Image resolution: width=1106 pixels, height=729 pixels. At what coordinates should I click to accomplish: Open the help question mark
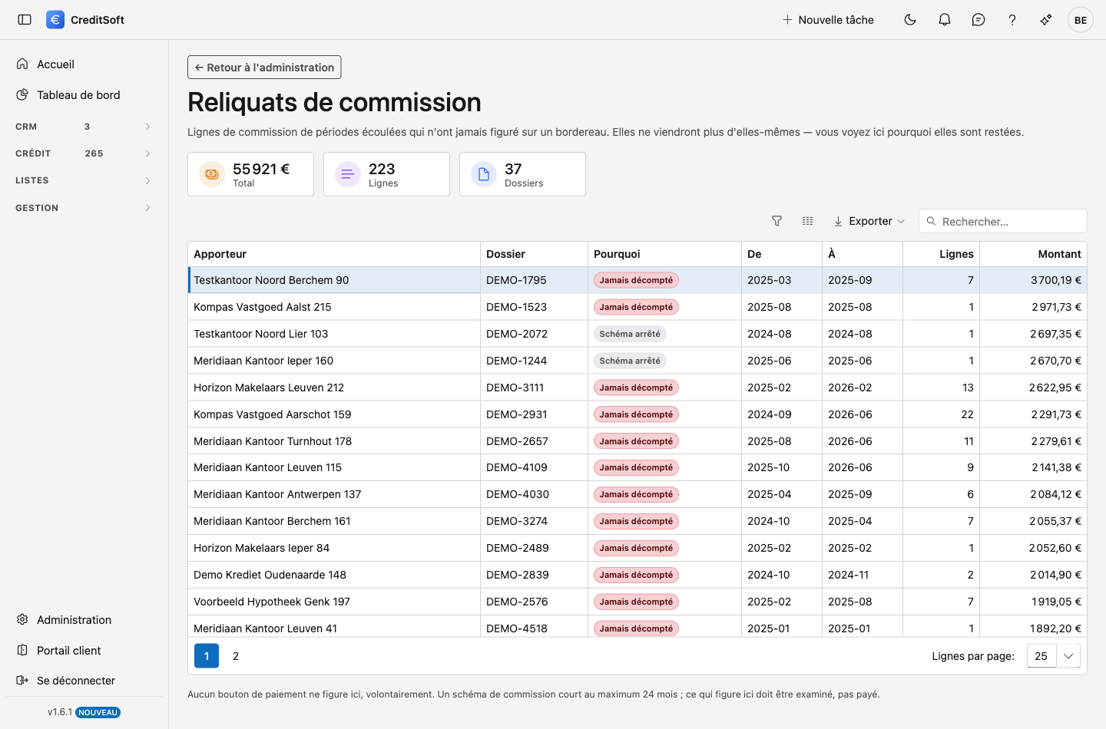point(1012,20)
